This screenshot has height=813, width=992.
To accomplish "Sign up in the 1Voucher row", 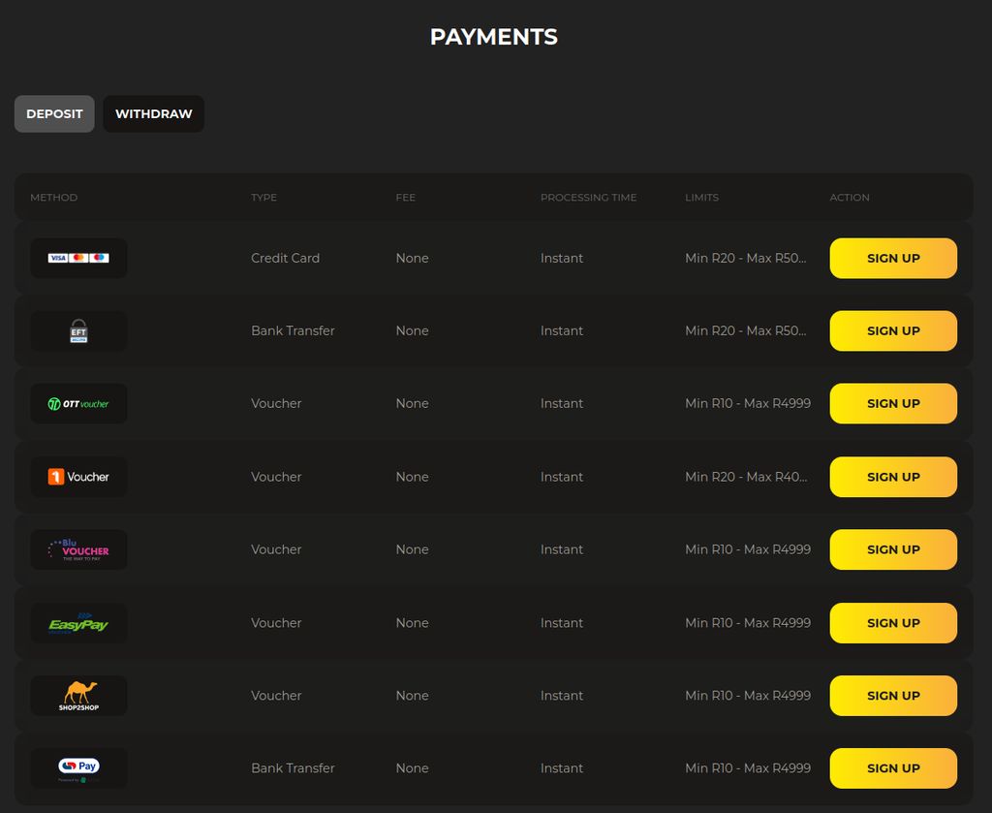I will coord(893,477).
